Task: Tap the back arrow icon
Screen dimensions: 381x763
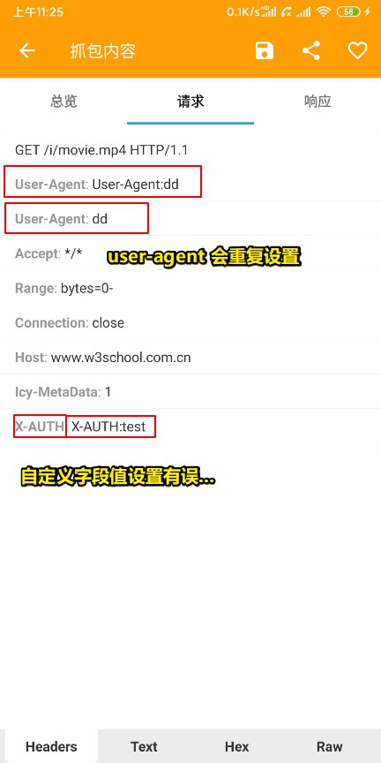Action: [27, 50]
